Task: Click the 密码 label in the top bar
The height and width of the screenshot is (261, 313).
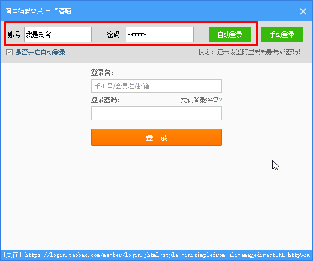Action: tap(113, 34)
